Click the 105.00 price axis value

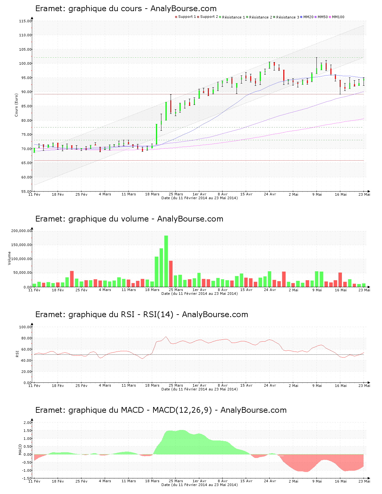point(25,49)
